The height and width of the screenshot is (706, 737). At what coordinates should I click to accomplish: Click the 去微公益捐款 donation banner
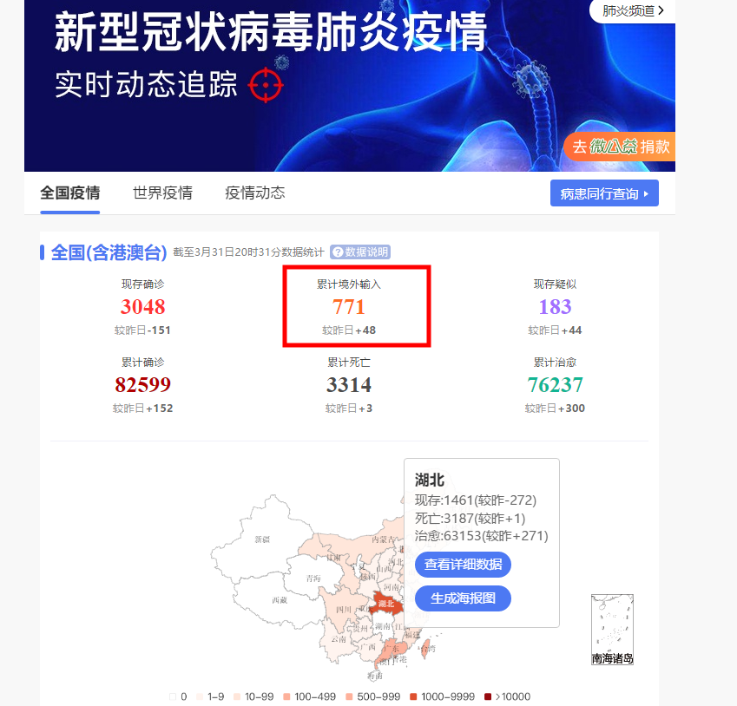pos(620,147)
